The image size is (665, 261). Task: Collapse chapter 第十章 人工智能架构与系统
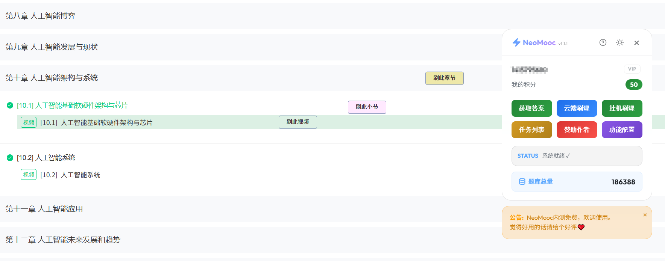point(52,78)
